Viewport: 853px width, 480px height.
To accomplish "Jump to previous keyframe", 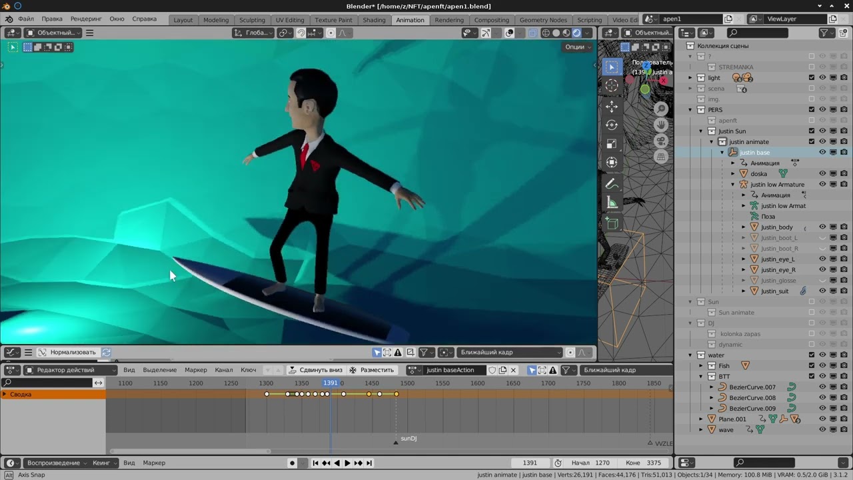I will click(x=327, y=463).
